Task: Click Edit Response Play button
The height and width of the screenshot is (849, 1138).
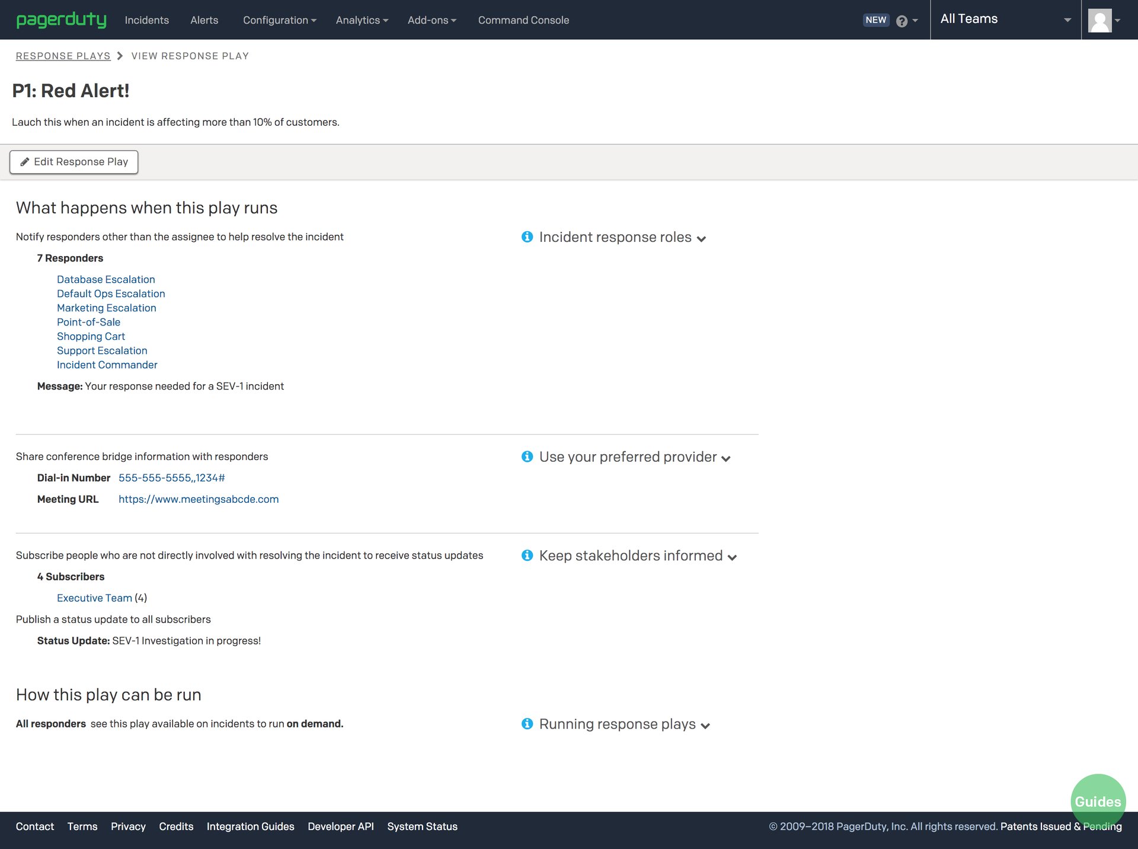Action: pyautogui.click(x=74, y=162)
